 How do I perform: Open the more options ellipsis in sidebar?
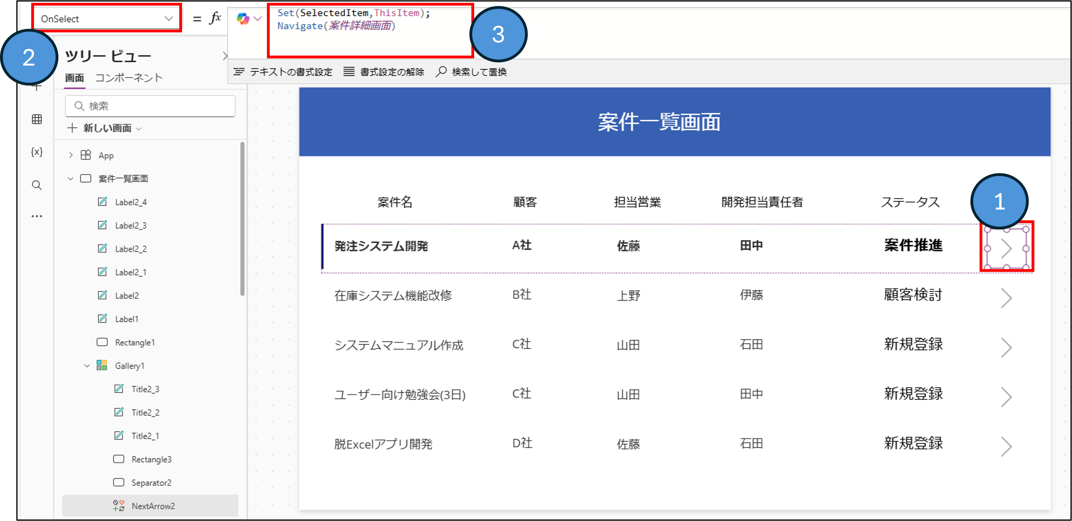37,216
